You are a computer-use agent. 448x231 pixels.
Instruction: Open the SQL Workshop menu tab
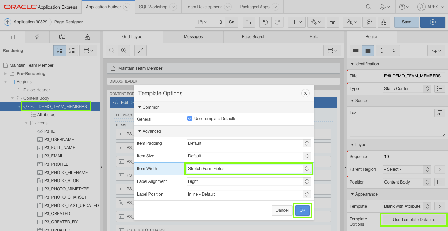(x=153, y=7)
